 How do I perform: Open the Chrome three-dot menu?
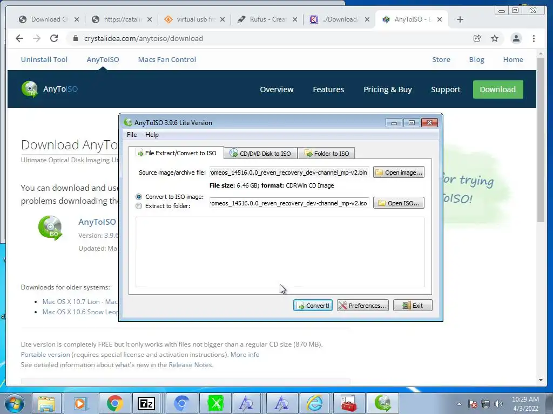[534, 38]
